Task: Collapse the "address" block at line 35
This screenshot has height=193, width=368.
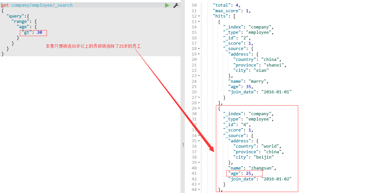Action: point(199,141)
